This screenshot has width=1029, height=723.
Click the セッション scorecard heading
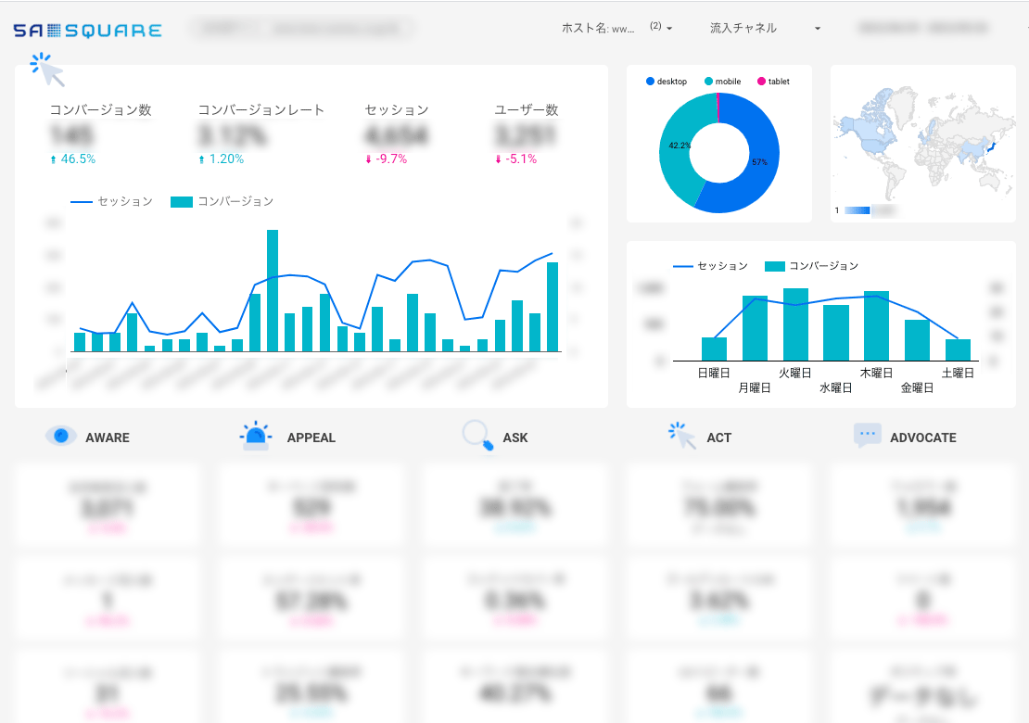[397, 109]
